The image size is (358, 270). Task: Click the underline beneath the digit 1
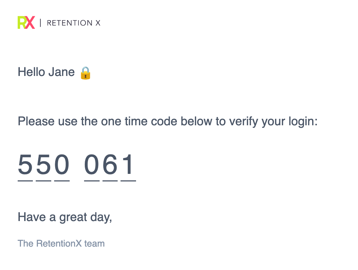click(x=128, y=181)
